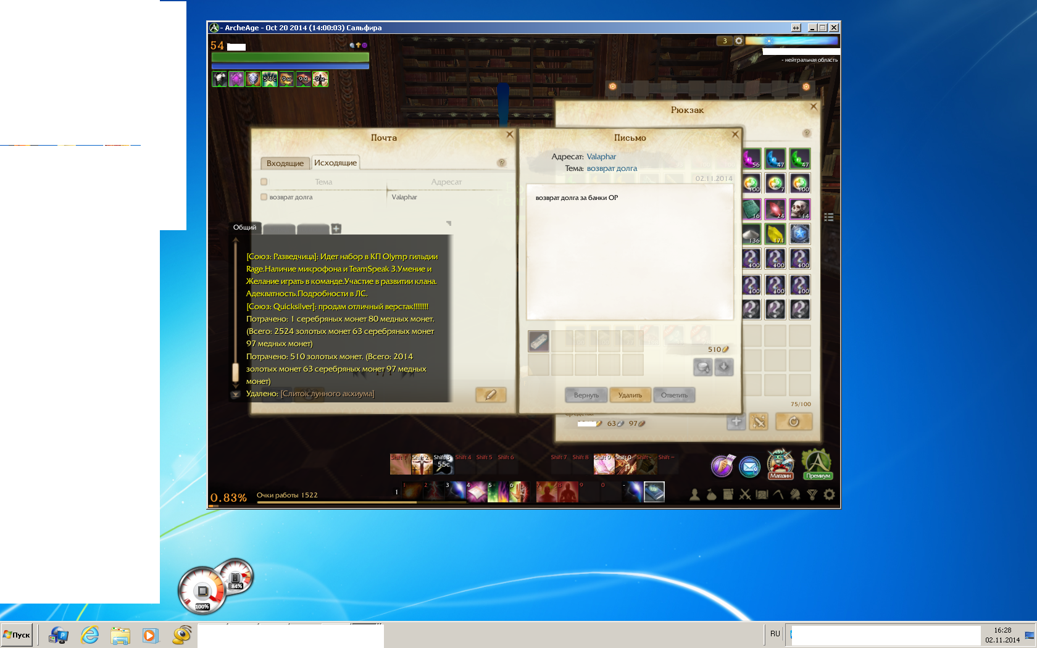Image resolution: width=1037 pixels, height=648 pixels.
Task: Open the Пуск start menu
Action: coord(17,635)
